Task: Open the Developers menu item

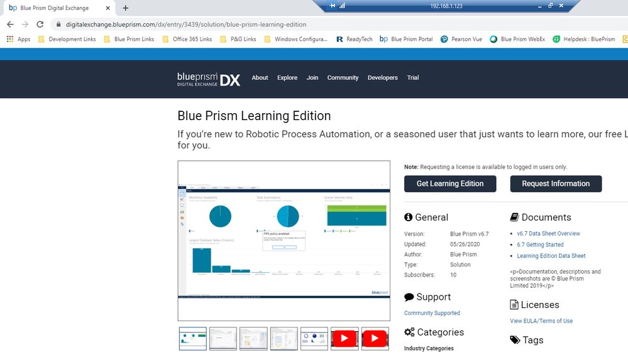Action: tap(382, 78)
